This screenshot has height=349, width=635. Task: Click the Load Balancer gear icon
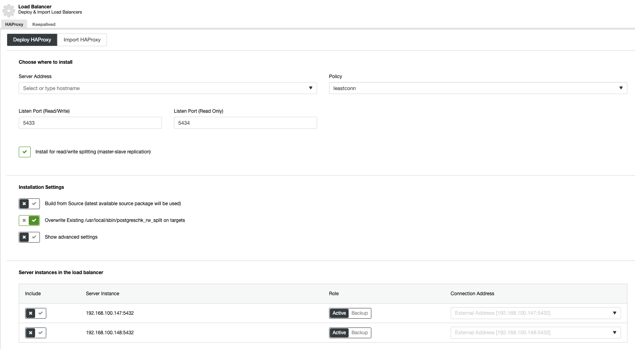tap(9, 10)
